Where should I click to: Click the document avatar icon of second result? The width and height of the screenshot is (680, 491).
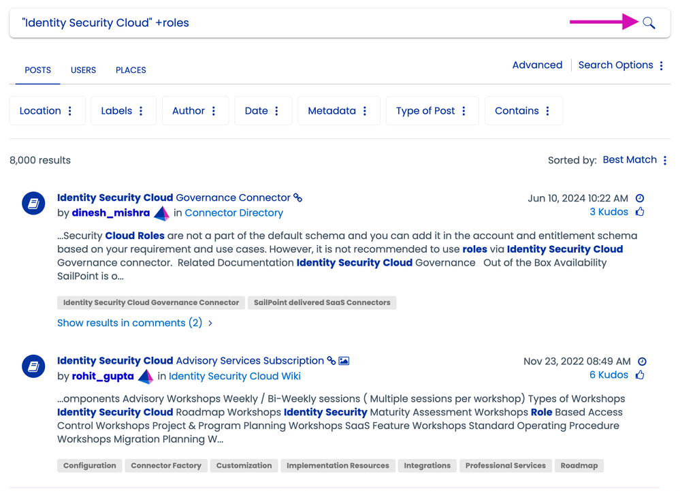[x=33, y=366]
